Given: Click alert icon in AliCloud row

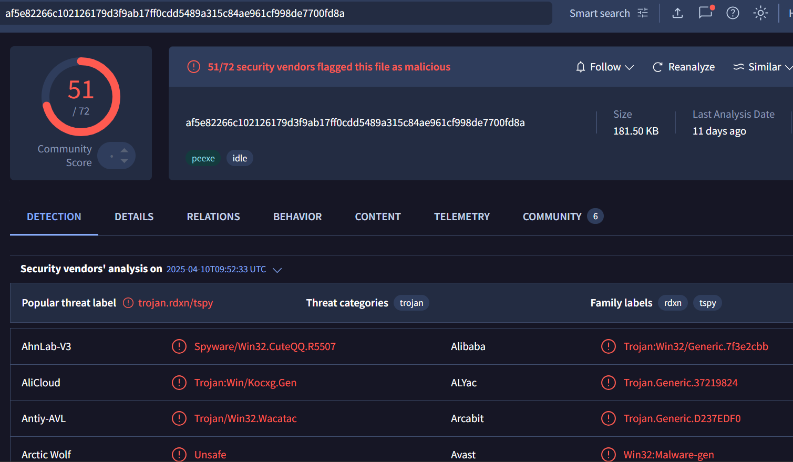Looking at the screenshot, I should click(179, 383).
